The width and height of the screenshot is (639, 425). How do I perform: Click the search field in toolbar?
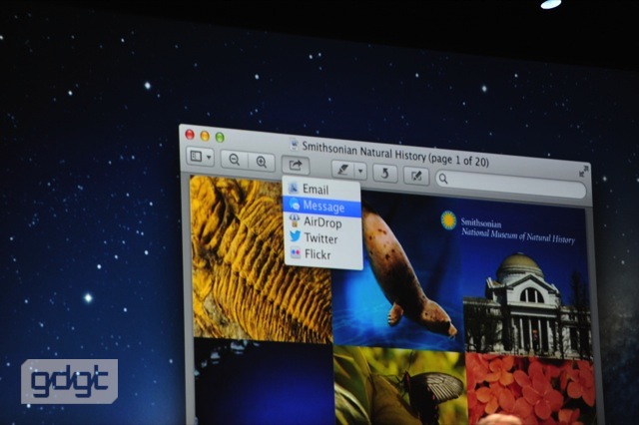click(511, 184)
